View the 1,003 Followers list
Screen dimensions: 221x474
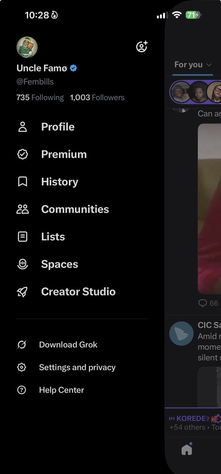point(97,98)
